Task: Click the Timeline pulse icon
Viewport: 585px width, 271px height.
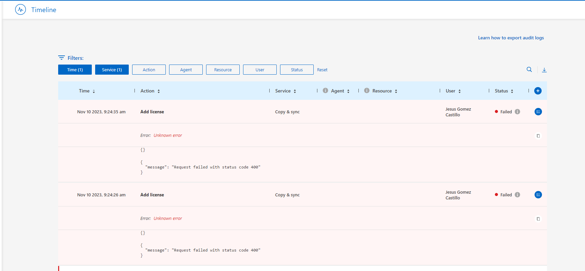Action: point(21,10)
